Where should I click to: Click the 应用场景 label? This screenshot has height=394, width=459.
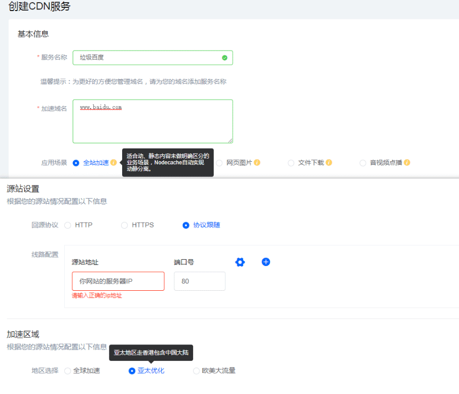54,163
